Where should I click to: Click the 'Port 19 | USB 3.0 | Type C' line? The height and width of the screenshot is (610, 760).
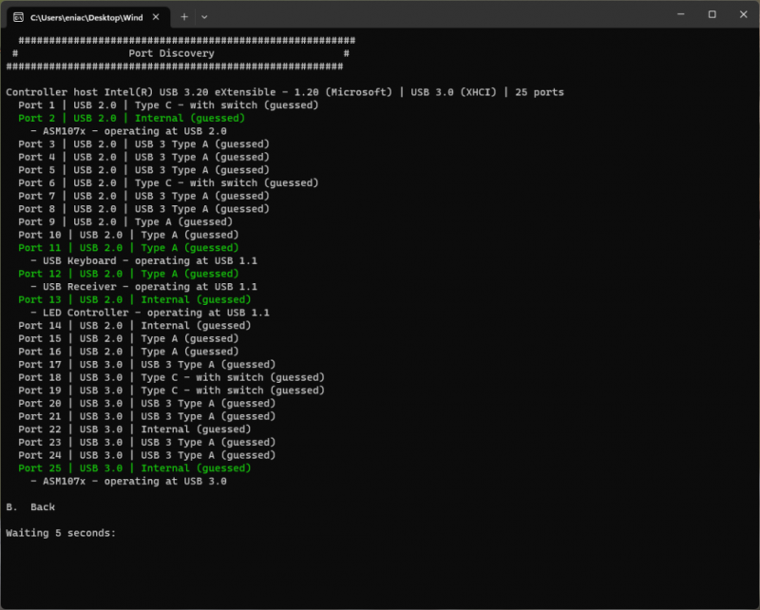(171, 391)
